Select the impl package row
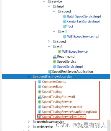Screen dimensions: 111x131 (61, 7)
